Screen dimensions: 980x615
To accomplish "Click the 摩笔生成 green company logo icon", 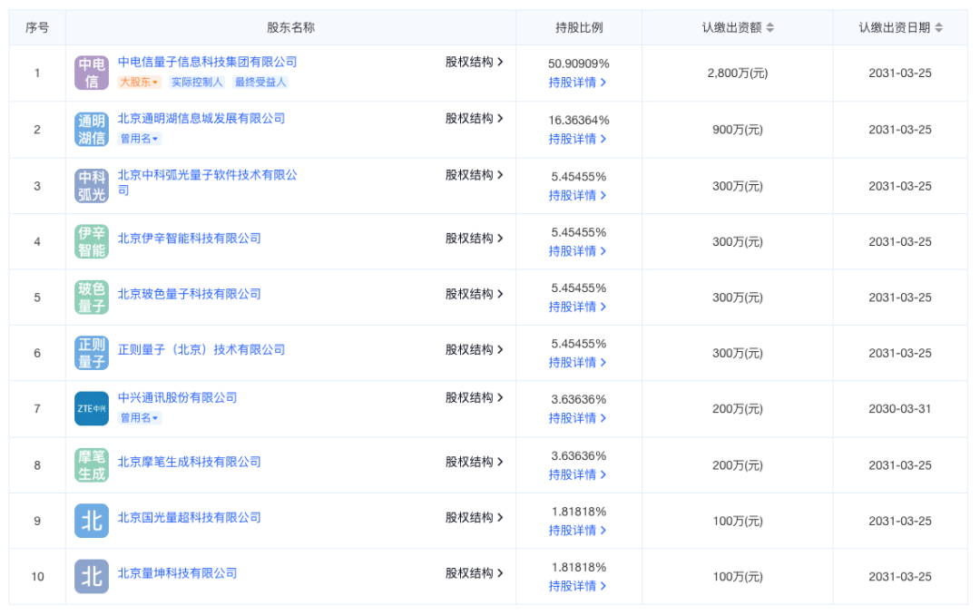I will pyautogui.click(x=92, y=465).
